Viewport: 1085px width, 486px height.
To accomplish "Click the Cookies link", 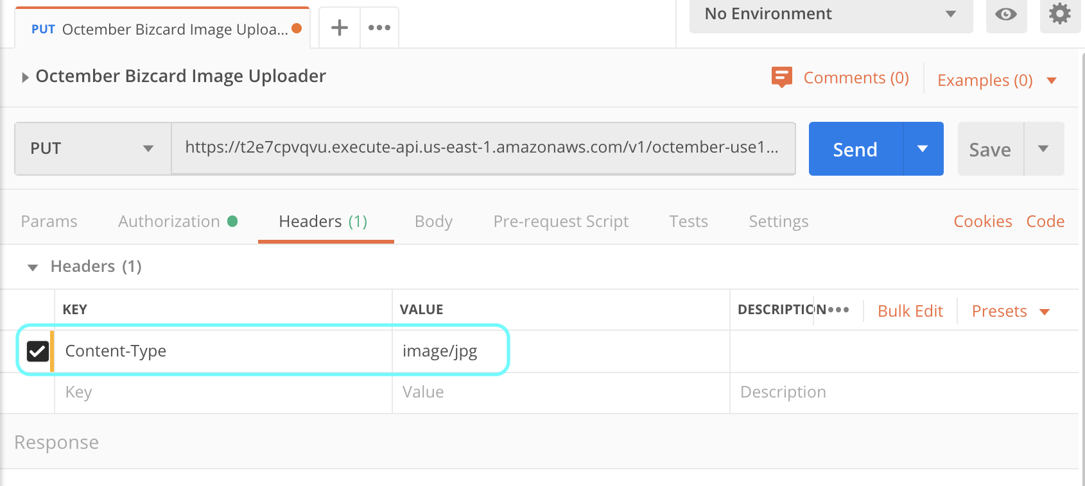I will (982, 221).
